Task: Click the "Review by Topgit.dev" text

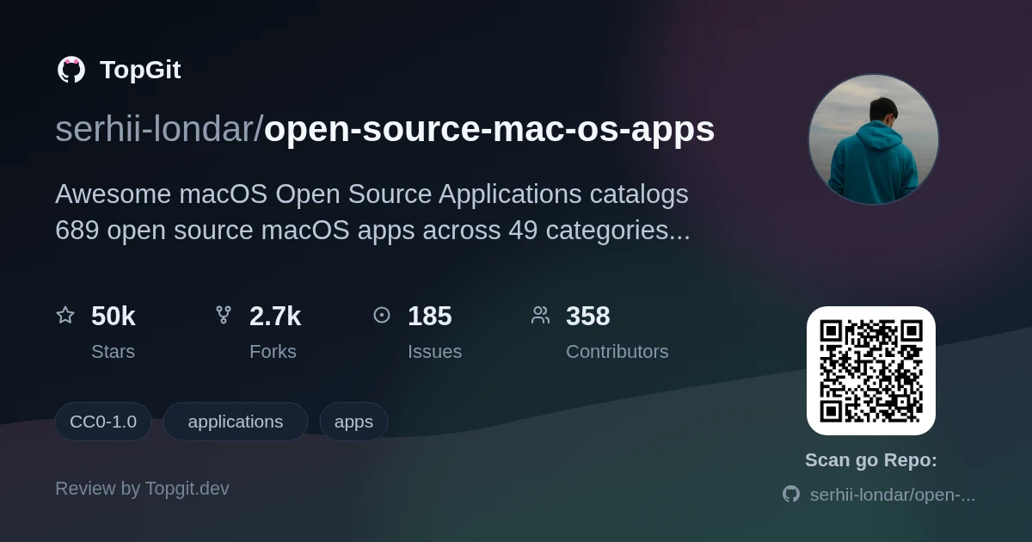Action: point(142,489)
